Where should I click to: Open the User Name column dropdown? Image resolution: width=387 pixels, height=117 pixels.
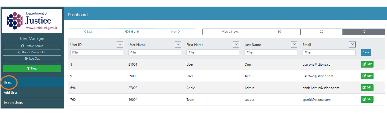178,44
